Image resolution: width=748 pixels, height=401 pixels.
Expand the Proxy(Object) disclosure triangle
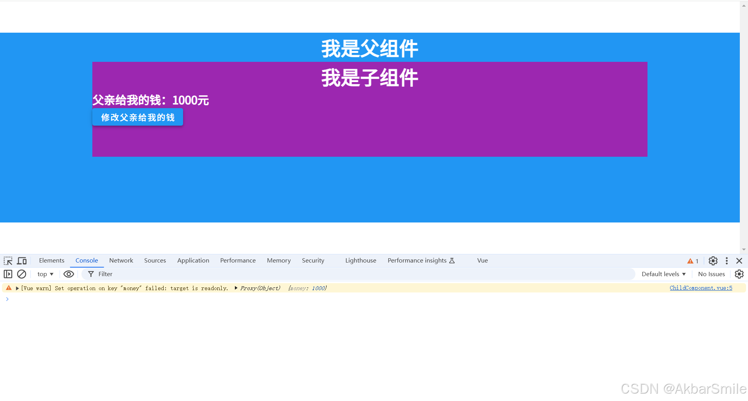[236, 288]
